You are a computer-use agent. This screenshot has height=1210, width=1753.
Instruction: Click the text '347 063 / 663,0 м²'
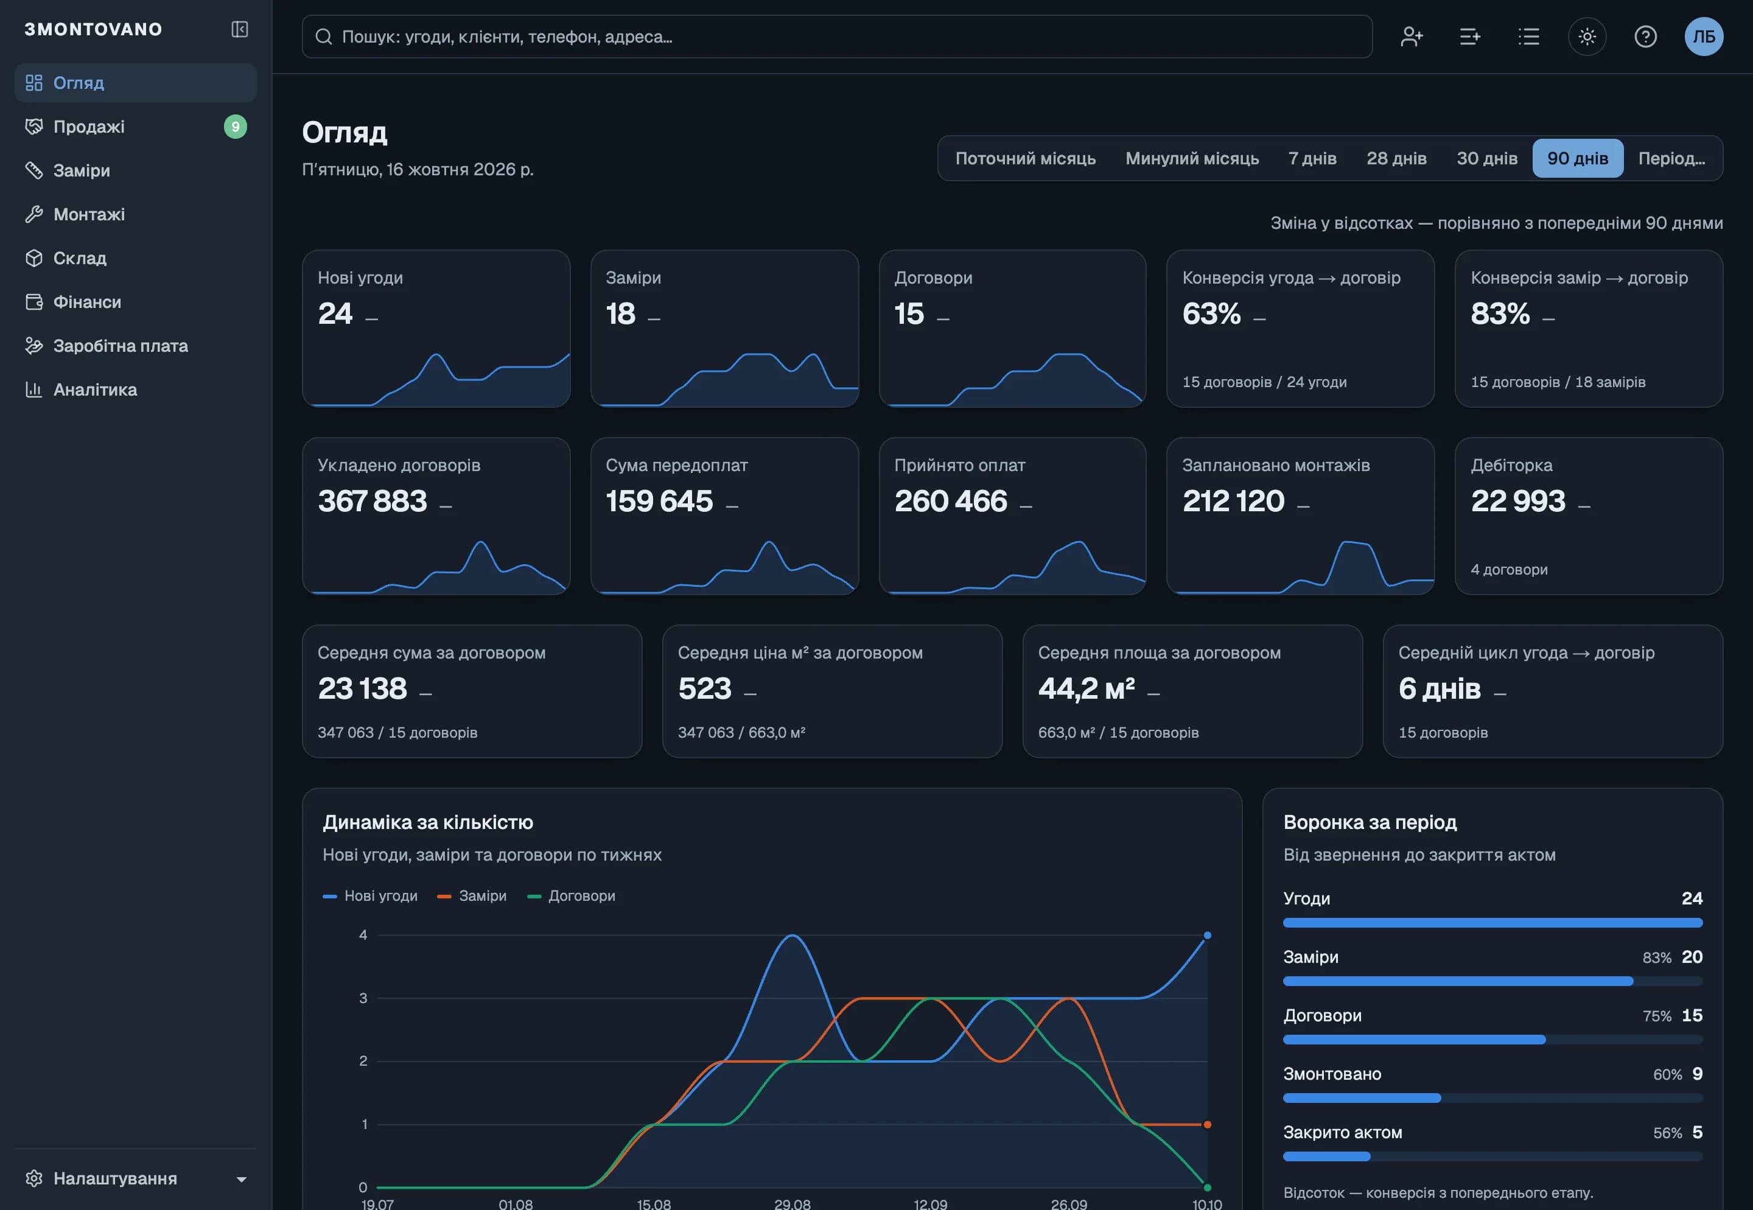741,732
